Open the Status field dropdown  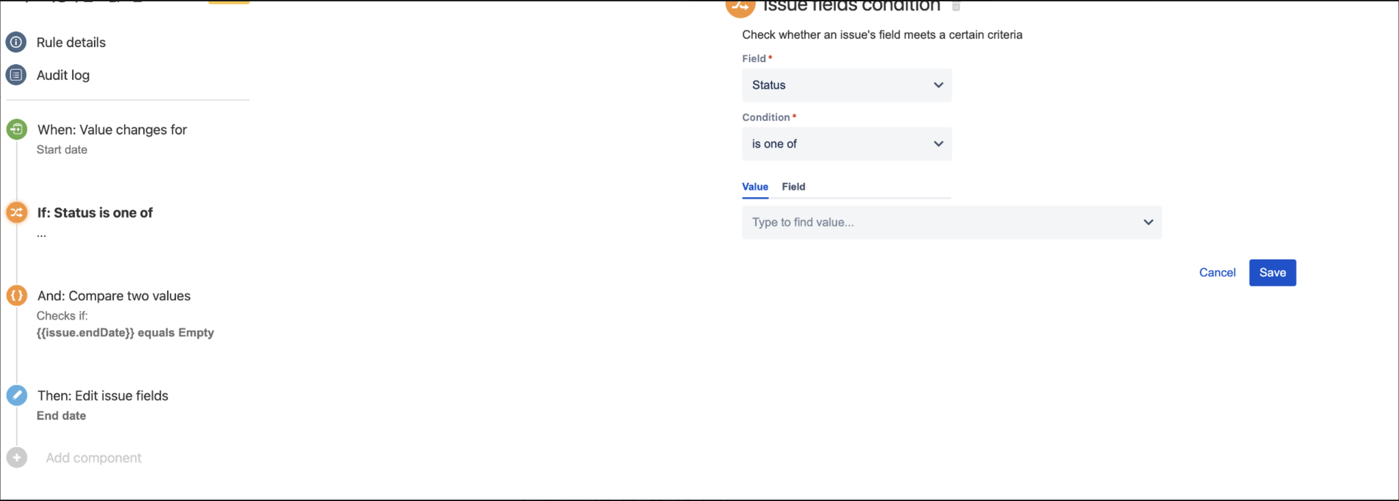click(847, 85)
